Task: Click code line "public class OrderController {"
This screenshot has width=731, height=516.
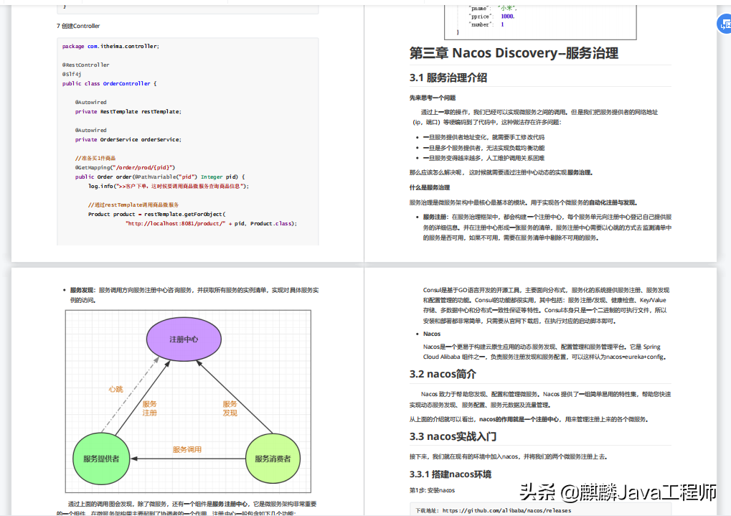Action: click(x=110, y=83)
